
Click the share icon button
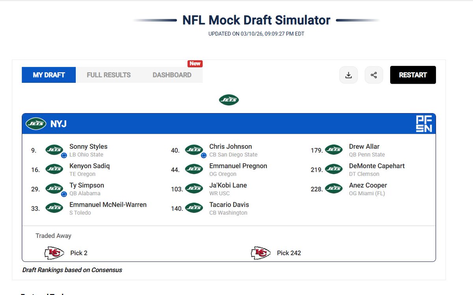374,75
